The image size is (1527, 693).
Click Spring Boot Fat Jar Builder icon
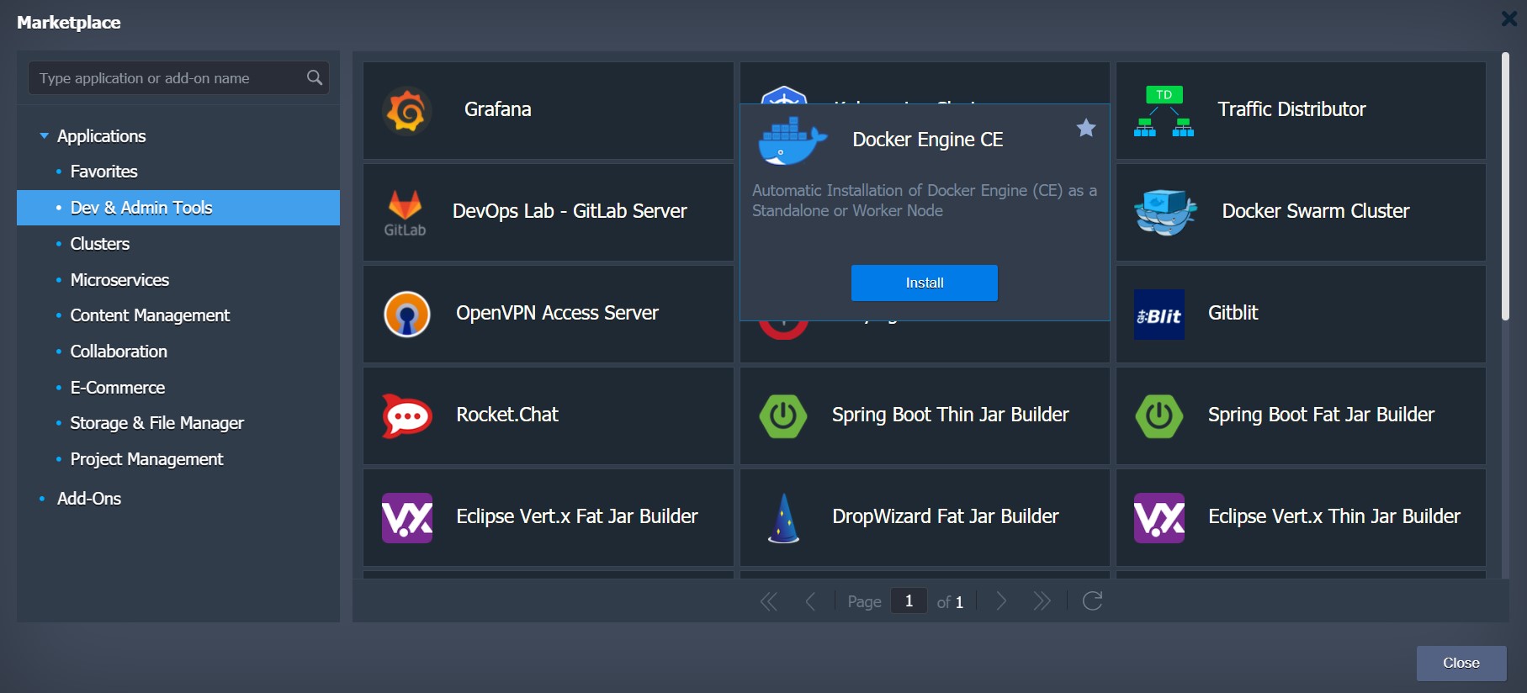[x=1159, y=415]
